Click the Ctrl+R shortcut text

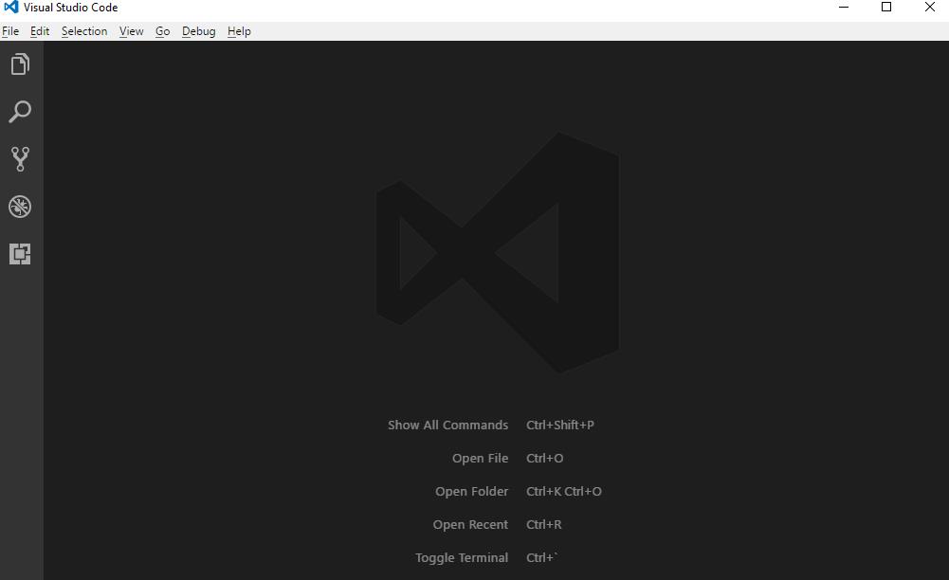543,525
